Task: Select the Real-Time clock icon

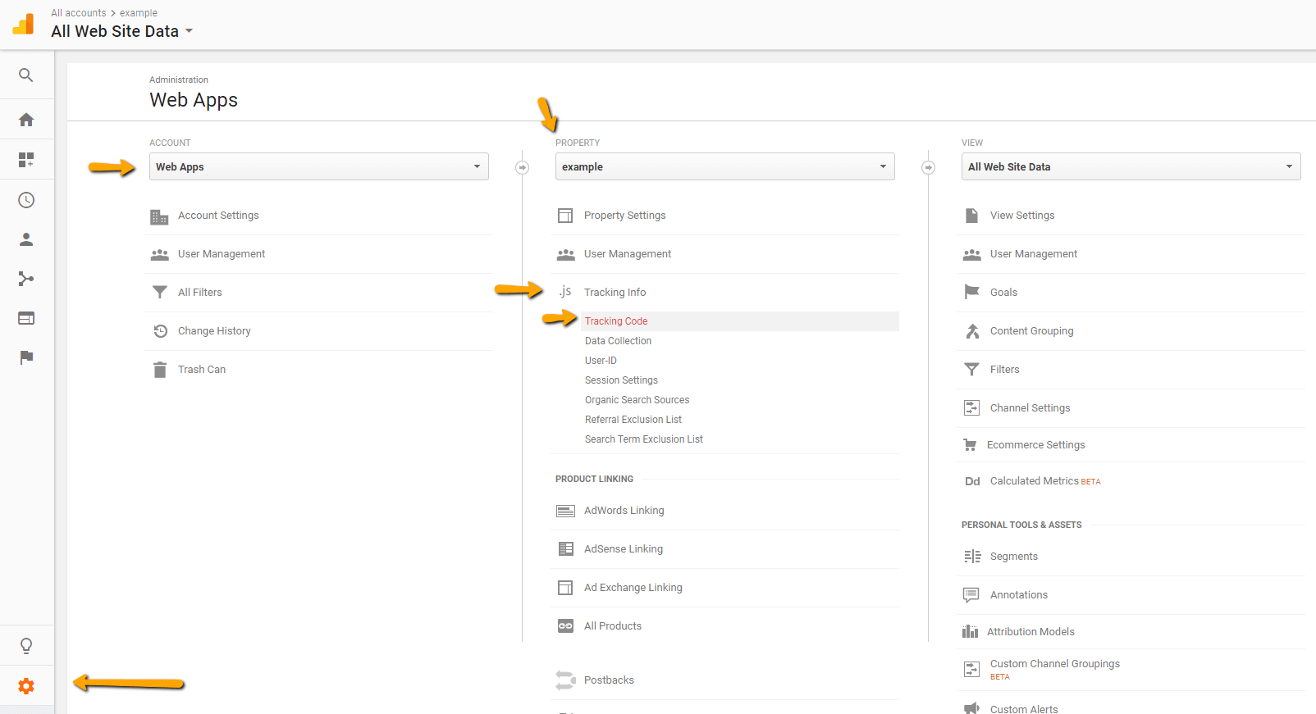Action: pos(26,200)
